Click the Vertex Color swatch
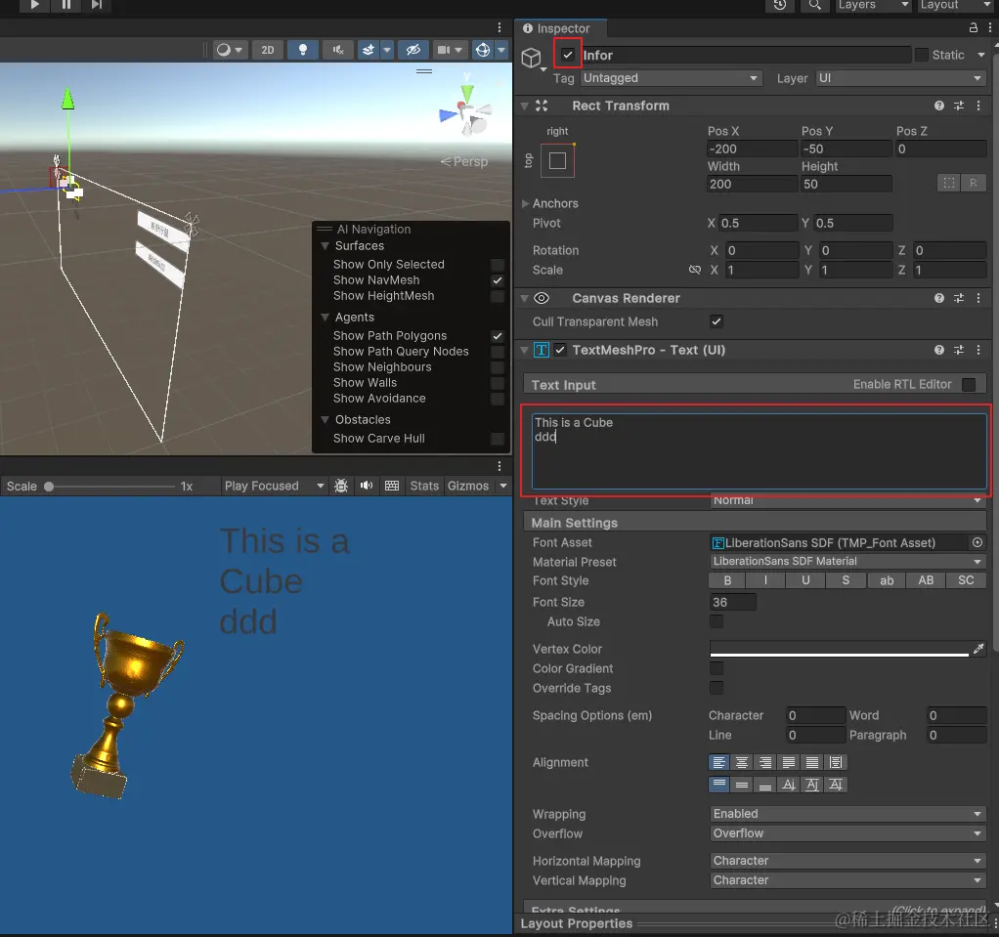The height and width of the screenshot is (937, 999). pos(839,649)
